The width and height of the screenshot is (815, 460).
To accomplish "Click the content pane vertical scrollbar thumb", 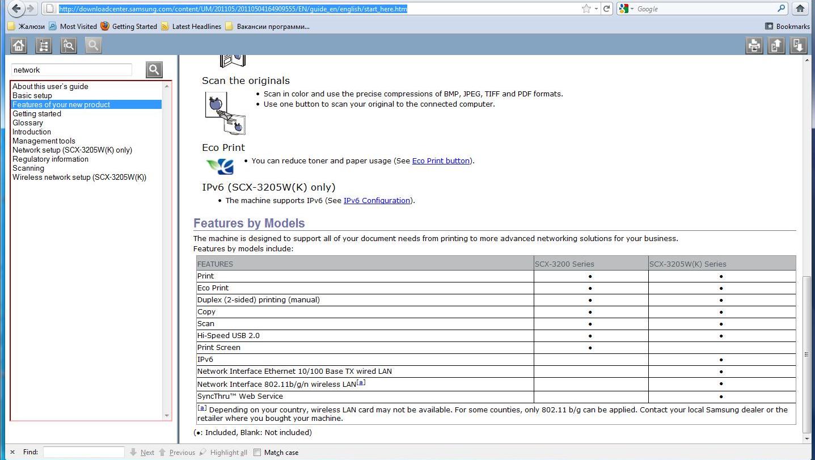I will click(x=807, y=355).
